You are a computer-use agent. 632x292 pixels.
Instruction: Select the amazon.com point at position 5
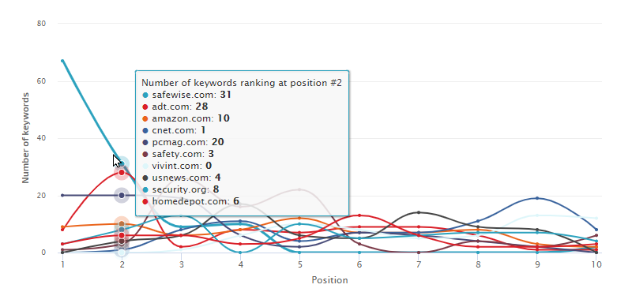[x=300, y=219]
